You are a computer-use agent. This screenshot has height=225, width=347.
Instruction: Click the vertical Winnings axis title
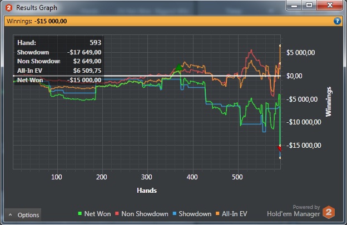click(x=329, y=102)
